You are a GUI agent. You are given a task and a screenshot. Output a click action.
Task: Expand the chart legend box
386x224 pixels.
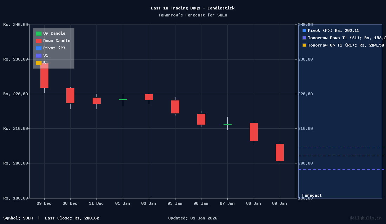tap(53, 48)
